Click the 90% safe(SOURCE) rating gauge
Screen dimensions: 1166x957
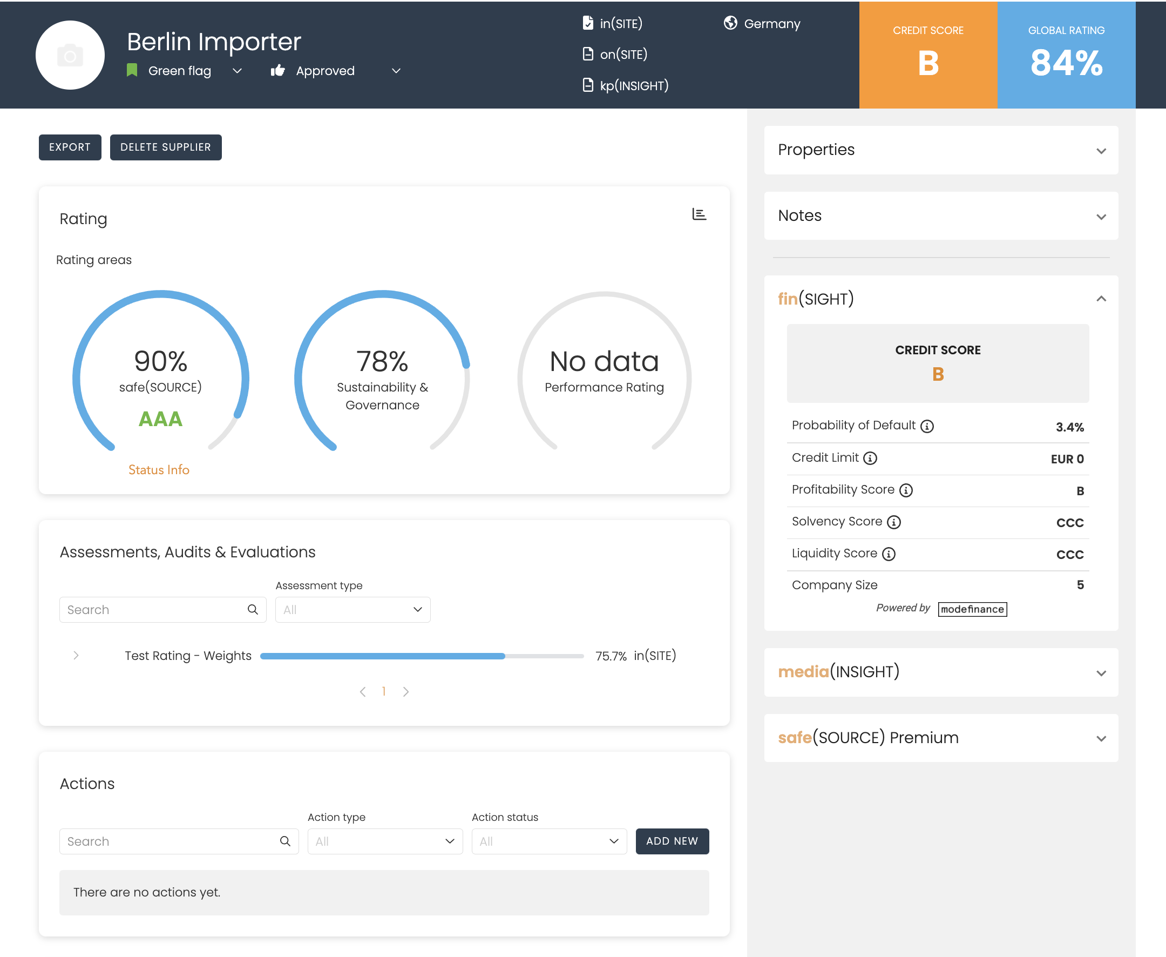point(160,370)
